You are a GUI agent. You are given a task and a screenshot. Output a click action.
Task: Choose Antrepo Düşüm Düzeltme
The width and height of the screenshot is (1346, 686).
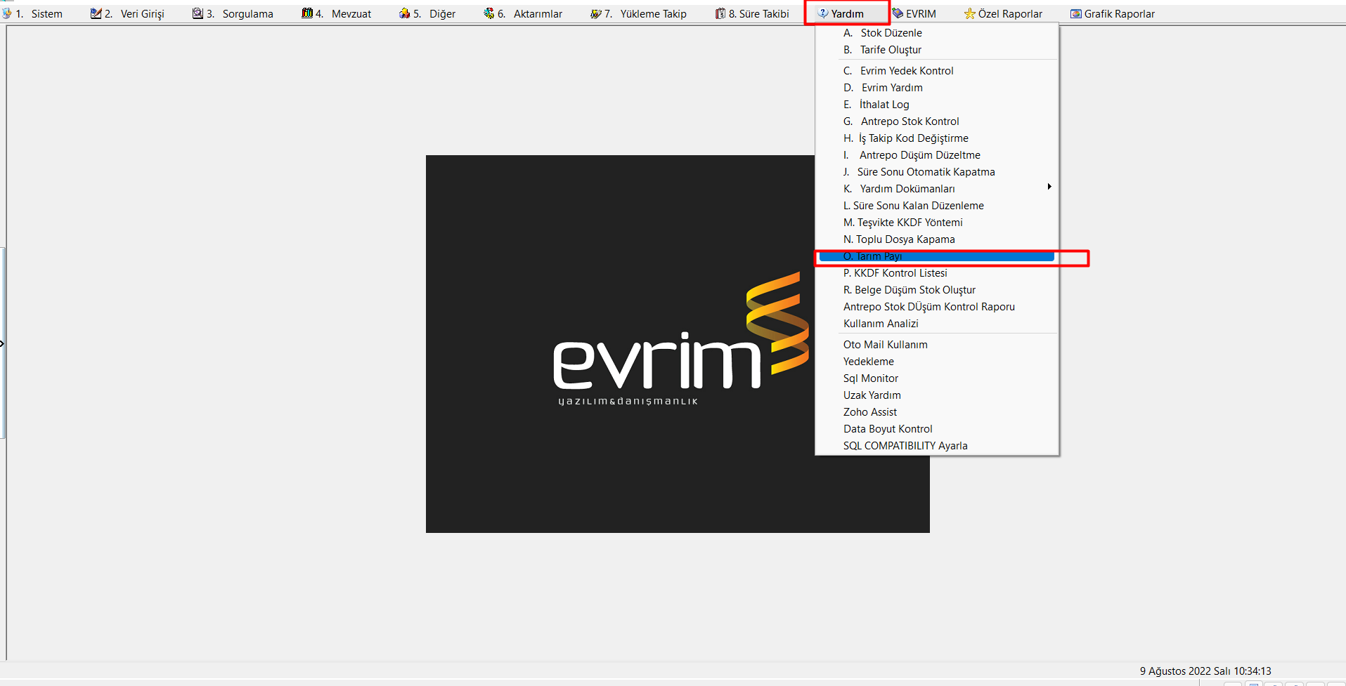coord(936,155)
